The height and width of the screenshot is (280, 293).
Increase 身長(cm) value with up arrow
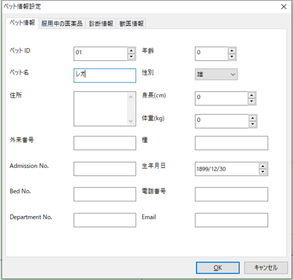click(252, 95)
